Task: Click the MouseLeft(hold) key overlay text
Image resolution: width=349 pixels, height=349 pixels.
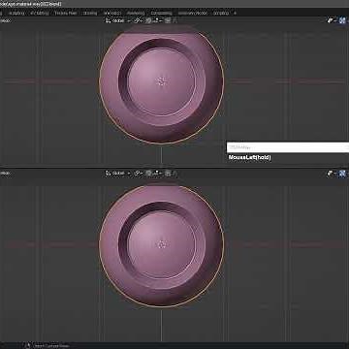Action: point(250,157)
